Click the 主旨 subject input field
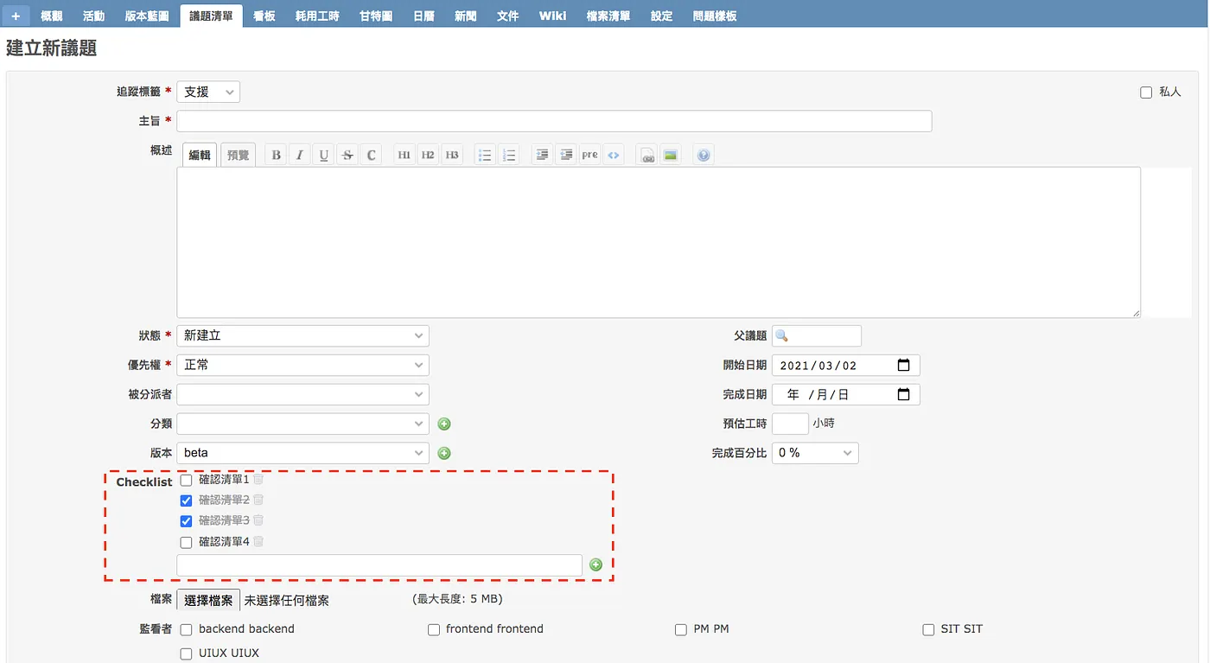Viewport: 1210px width, 663px height. point(554,121)
